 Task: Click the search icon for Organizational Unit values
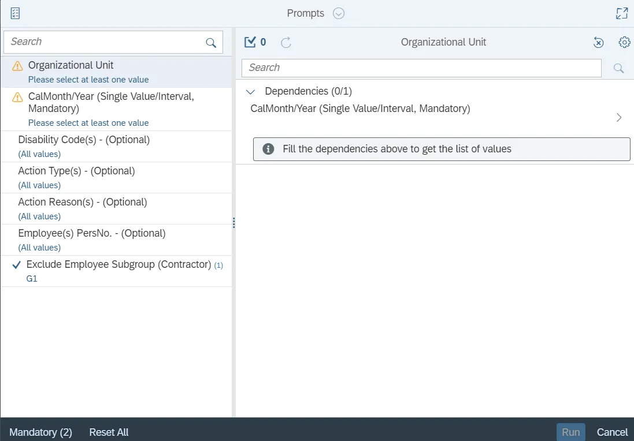pyautogui.click(x=618, y=68)
